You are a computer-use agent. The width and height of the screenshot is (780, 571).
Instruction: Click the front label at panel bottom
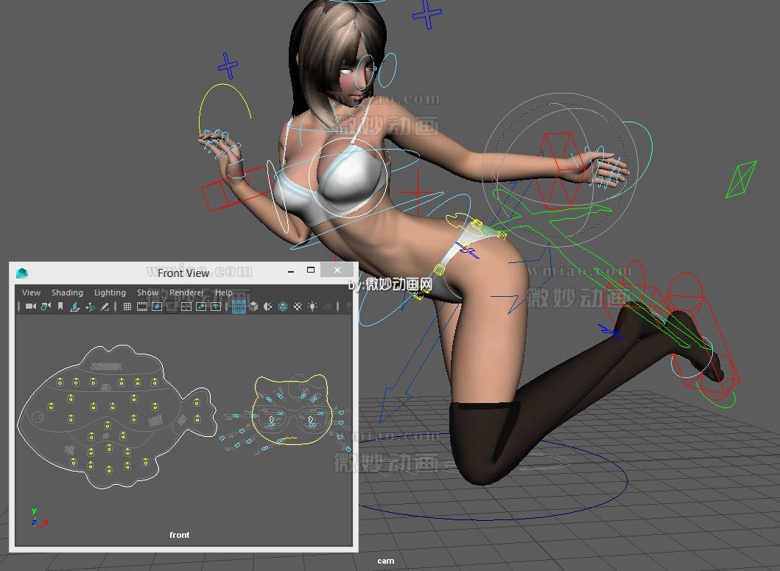[179, 535]
